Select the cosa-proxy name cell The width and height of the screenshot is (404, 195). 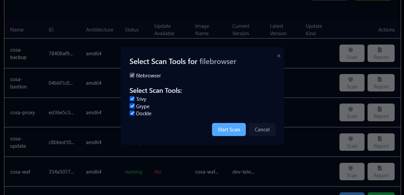[22, 113]
